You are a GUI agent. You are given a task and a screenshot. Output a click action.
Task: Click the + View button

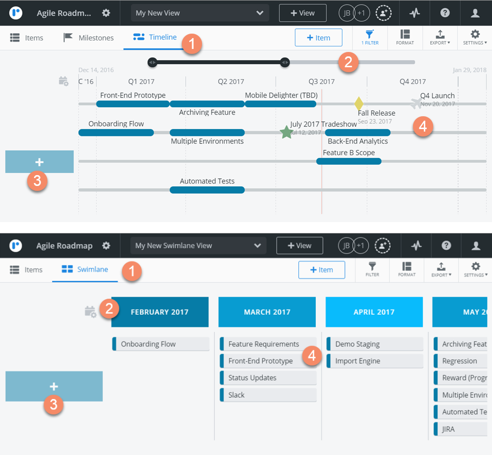point(302,13)
